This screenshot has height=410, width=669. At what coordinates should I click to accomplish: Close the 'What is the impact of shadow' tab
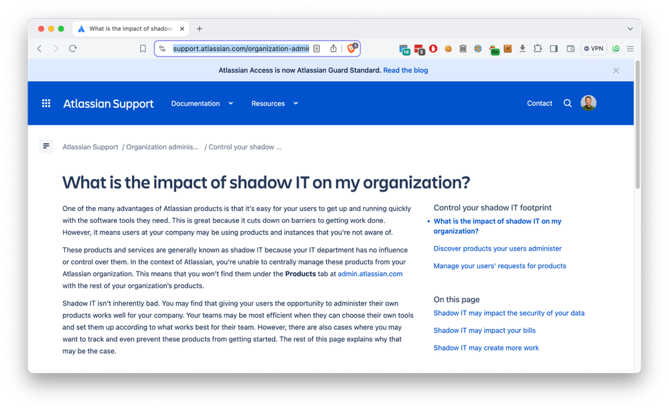pyautogui.click(x=182, y=29)
